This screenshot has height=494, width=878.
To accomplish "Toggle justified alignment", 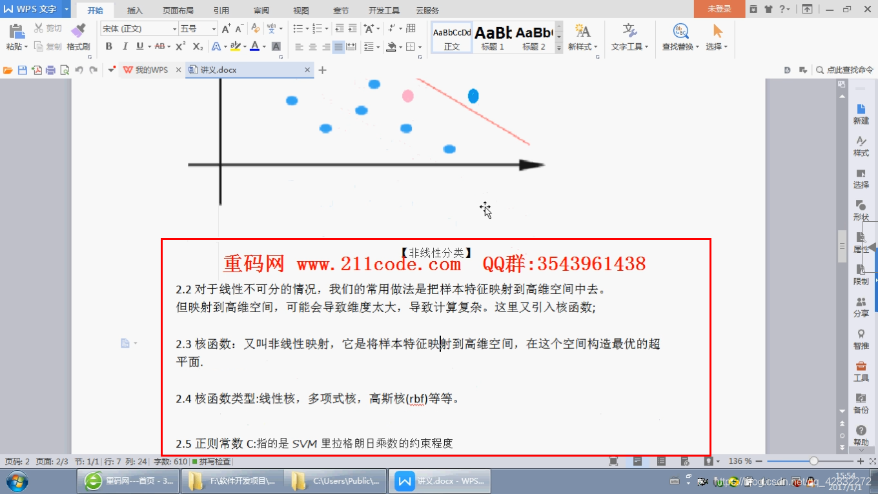I will click(339, 46).
